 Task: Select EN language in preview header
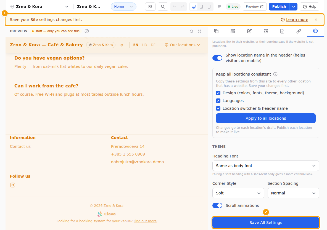click(136, 45)
